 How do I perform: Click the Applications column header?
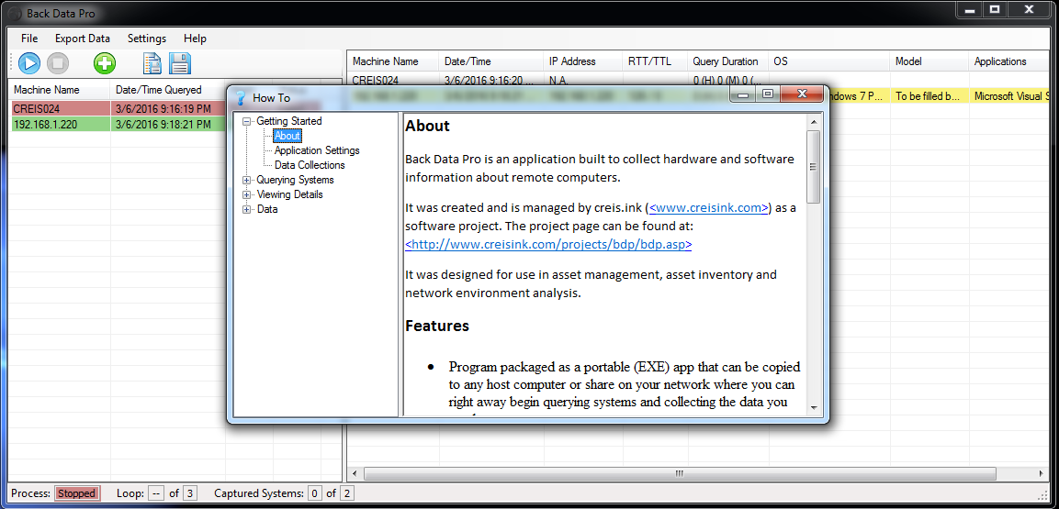click(1009, 61)
